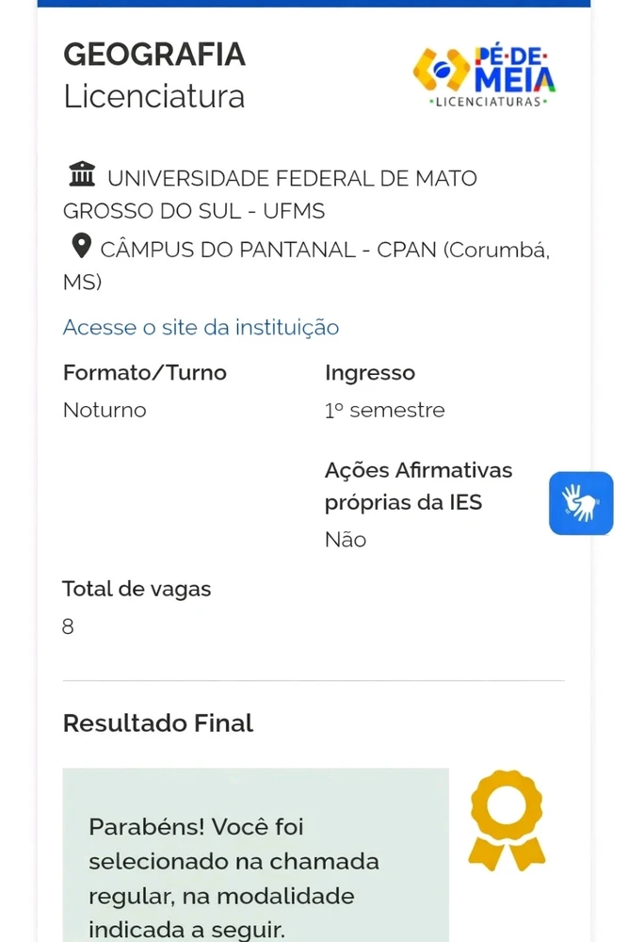Click the university building icon

(82, 176)
